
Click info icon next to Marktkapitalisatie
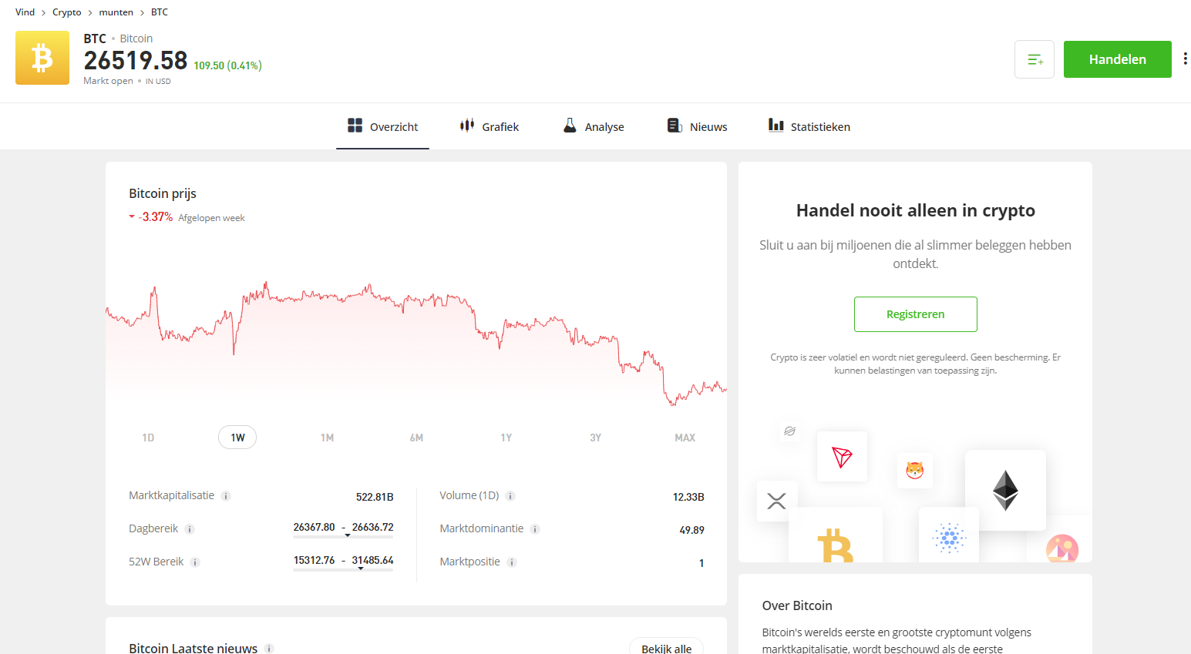pos(226,496)
